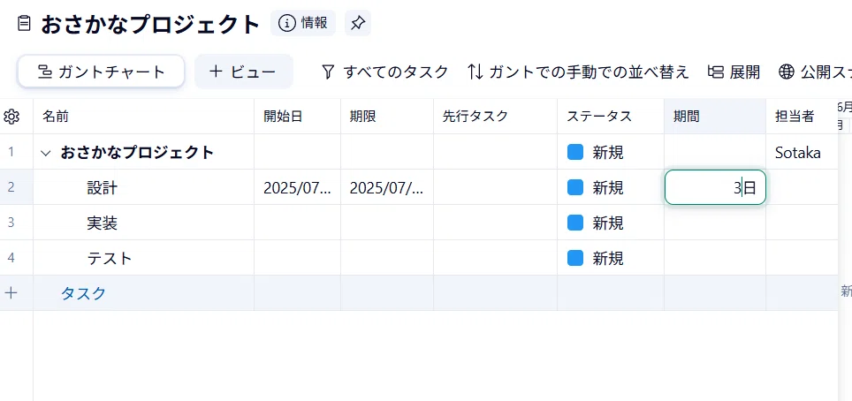Click the タスク add-task link
Screen dimensions: 852x401
(x=83, y=293)
